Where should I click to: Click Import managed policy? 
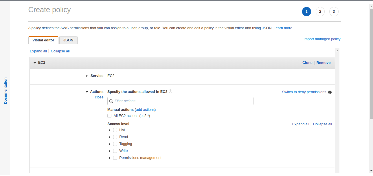coord(322,39)
